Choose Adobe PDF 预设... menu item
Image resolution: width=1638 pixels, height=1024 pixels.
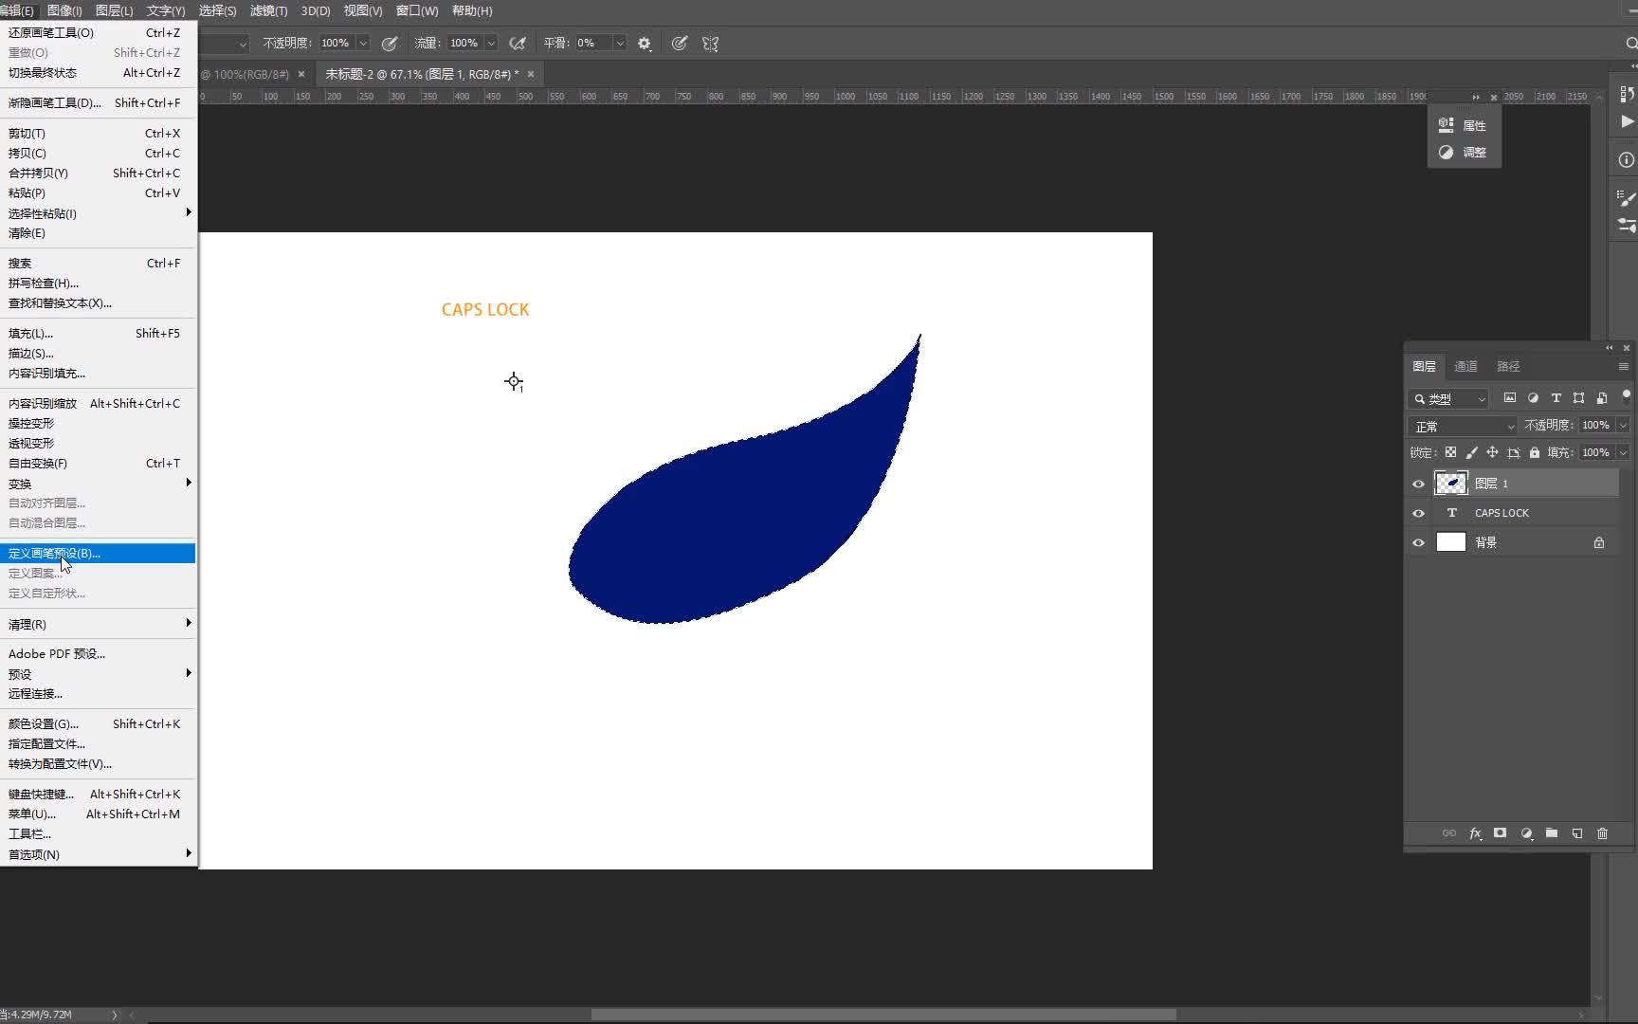click(x=99, y=654)
